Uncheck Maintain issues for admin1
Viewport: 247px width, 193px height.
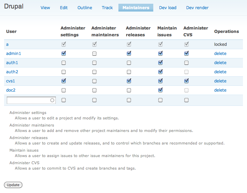click(160, 54)
